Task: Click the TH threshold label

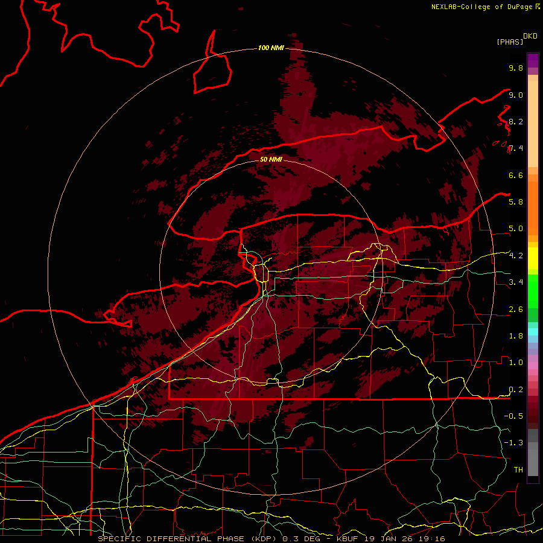Action: click(x=518, y=469)
